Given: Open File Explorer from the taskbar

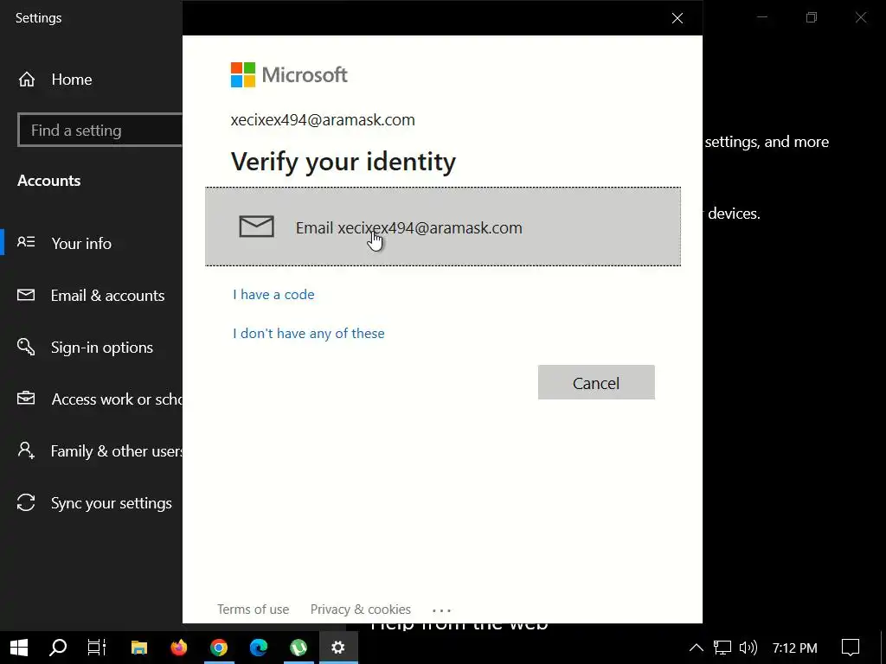Looking at the screenshot, I should click(139, 648).
